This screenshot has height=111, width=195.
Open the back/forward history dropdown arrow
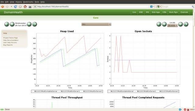tap(11, 7)
